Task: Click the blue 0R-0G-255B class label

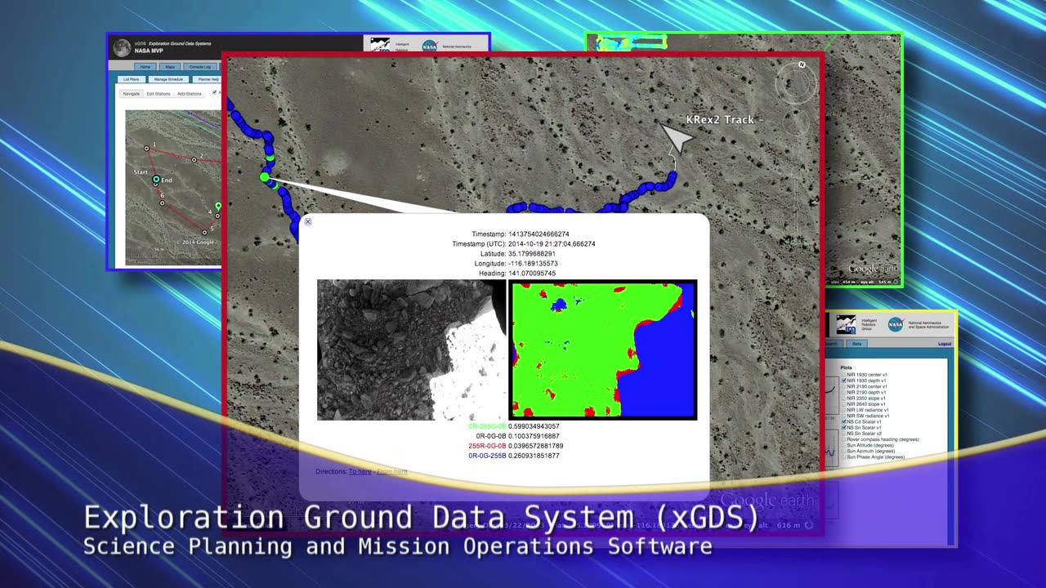Action: coord(487,456)
